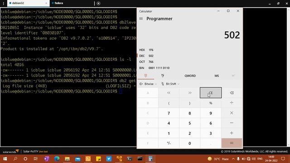Open the Twitter app on taskbar
Image resolution: width=290 pixels, height=163 pixels.
(x=109, y=159)
